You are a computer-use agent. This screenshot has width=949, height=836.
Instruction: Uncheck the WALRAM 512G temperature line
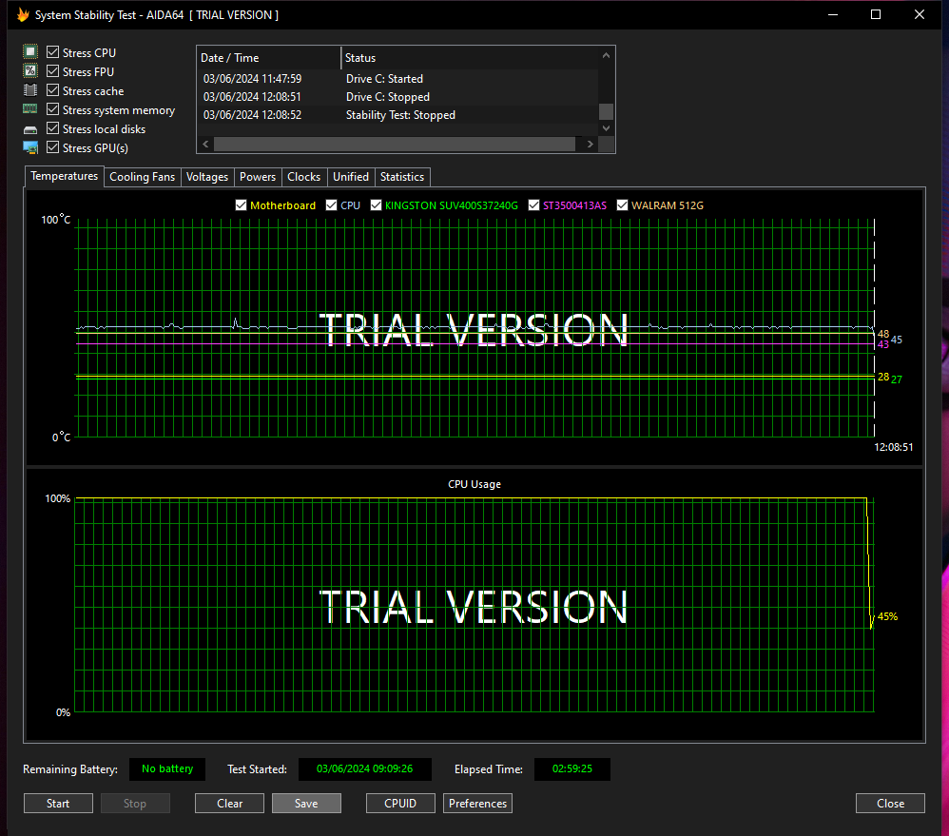[622, 205]
